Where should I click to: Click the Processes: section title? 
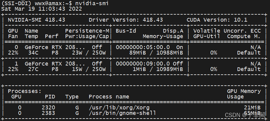click(x=25, y=91)
